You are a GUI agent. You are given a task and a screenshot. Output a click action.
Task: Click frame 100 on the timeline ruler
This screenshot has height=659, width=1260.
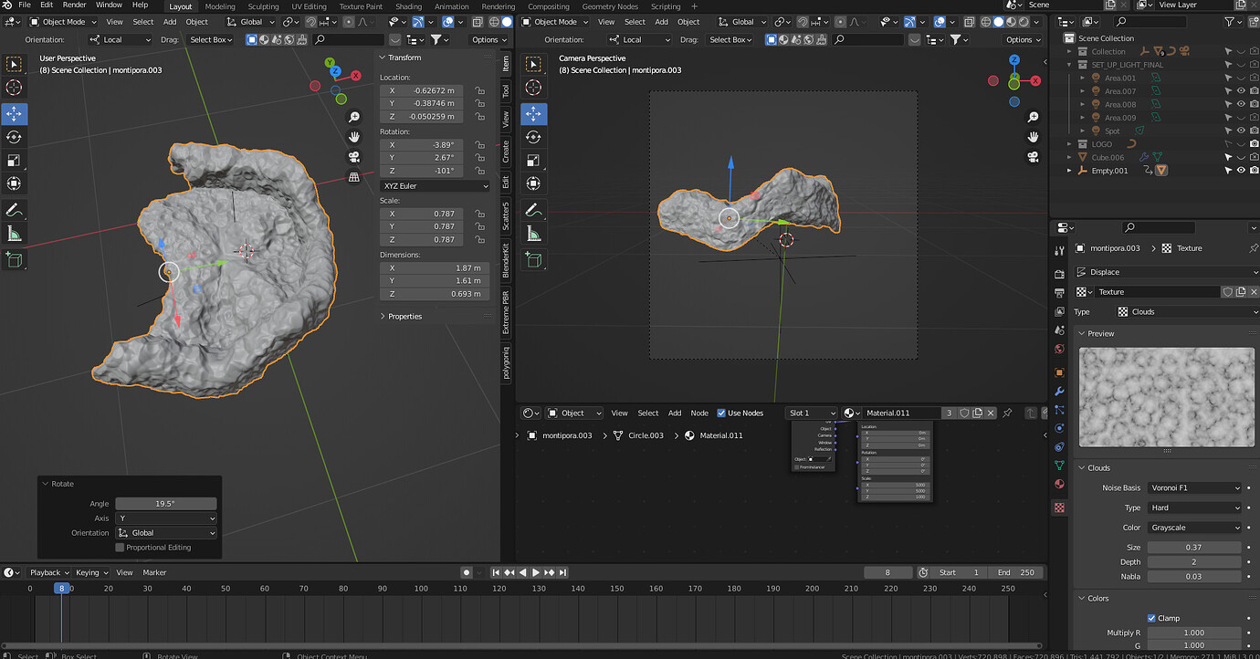421,589
